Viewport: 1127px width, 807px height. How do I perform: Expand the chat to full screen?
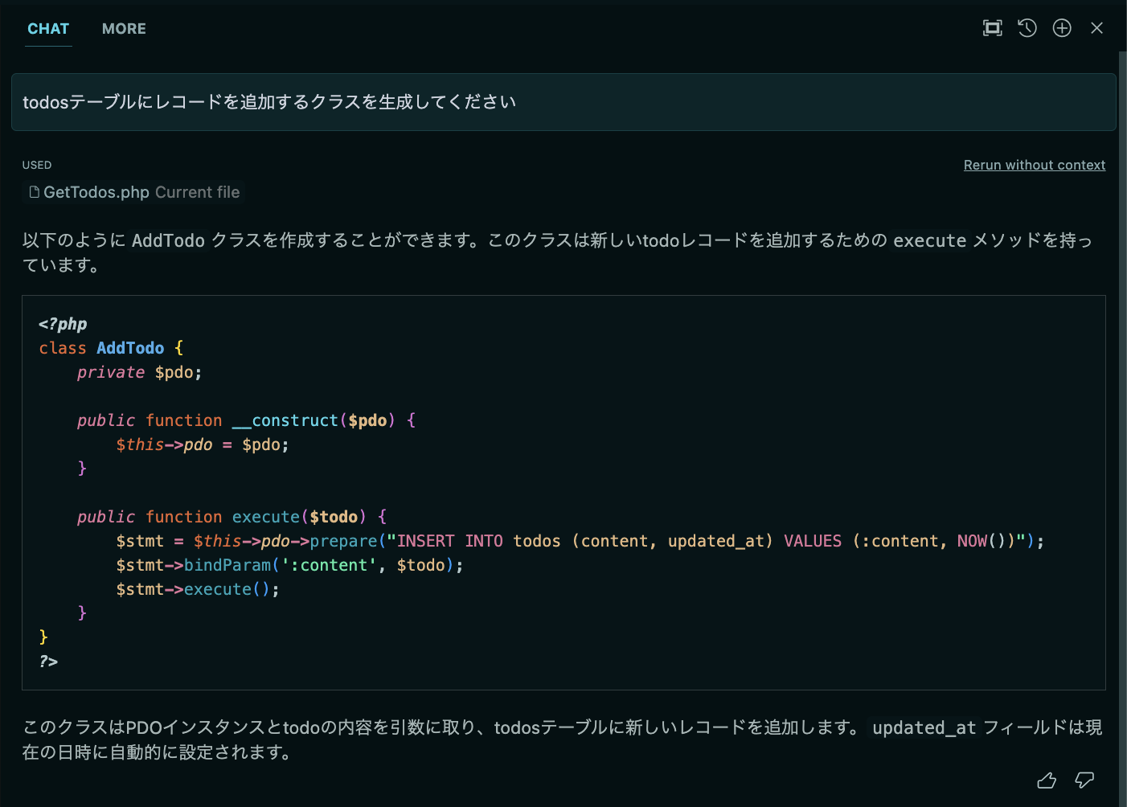point(992,27)
